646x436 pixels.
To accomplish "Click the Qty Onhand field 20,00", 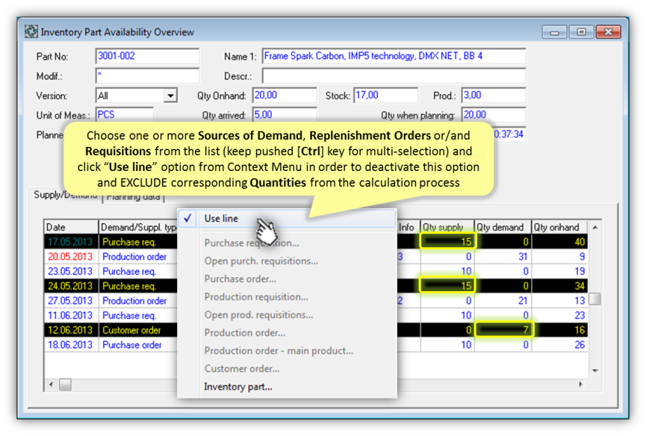I will (285, 96).
